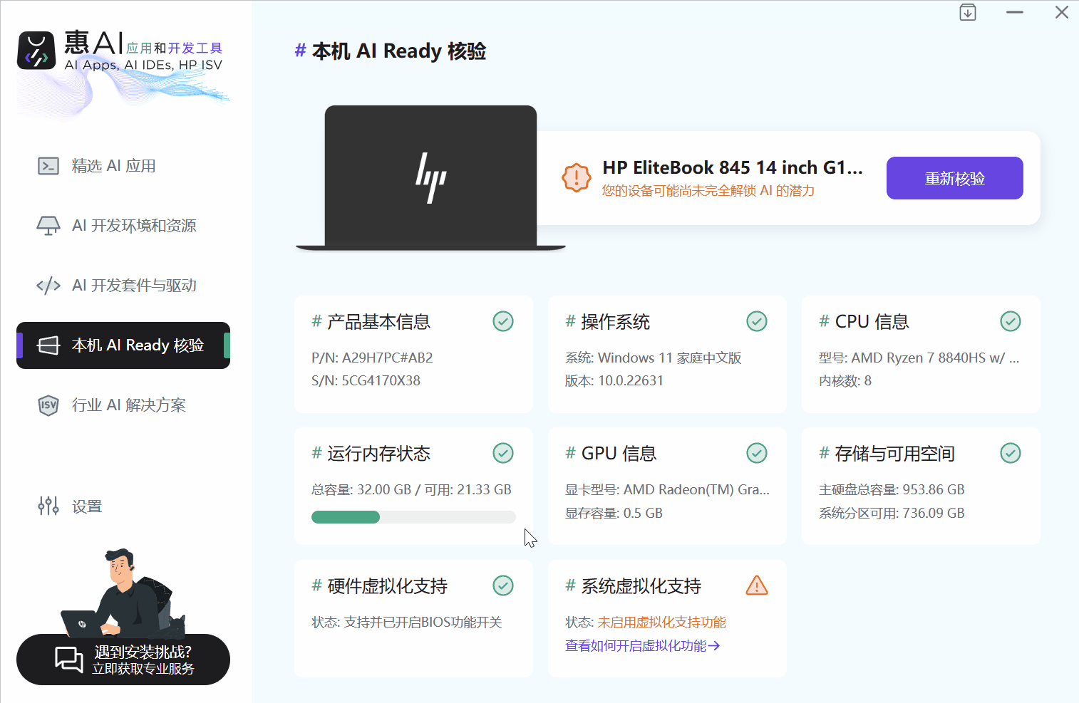Click the 系统: Windows 11 家庭中文版 text

point(654,358)
